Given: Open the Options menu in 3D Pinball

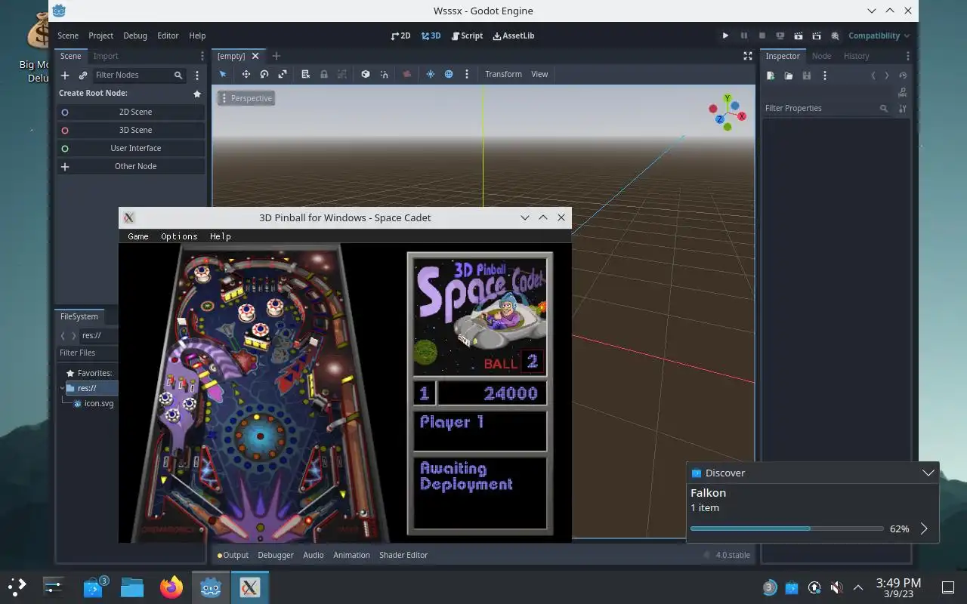Looking at the screenshot, I should [x=179, y=236].
